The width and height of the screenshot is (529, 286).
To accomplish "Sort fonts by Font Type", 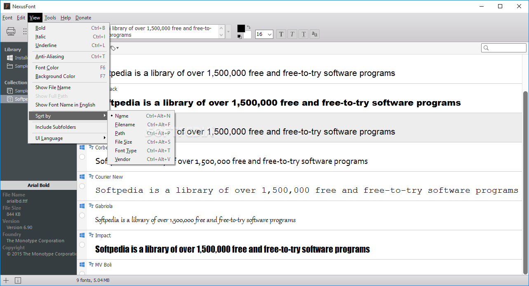I will tap(141, 151).
